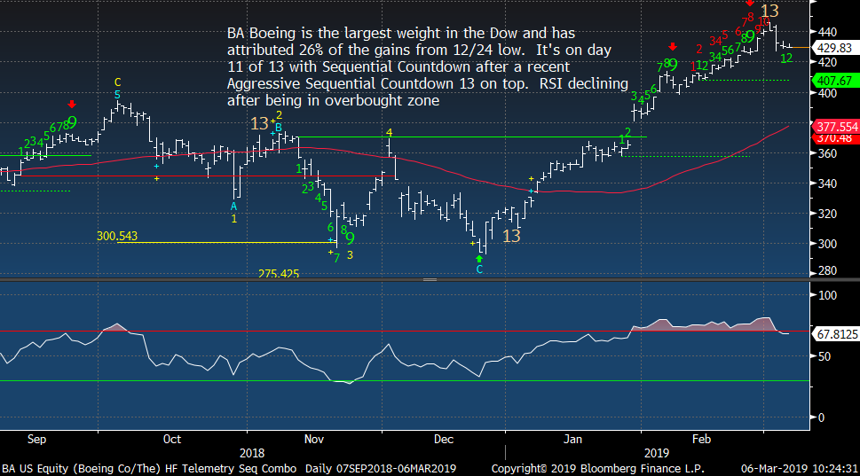Select the orange 13 countdown in late October

click(259, 123)
